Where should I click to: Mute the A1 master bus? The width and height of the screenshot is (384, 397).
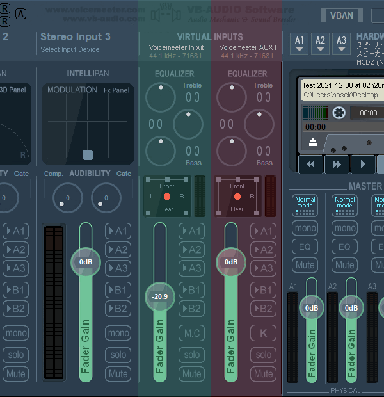coord(305,265)
